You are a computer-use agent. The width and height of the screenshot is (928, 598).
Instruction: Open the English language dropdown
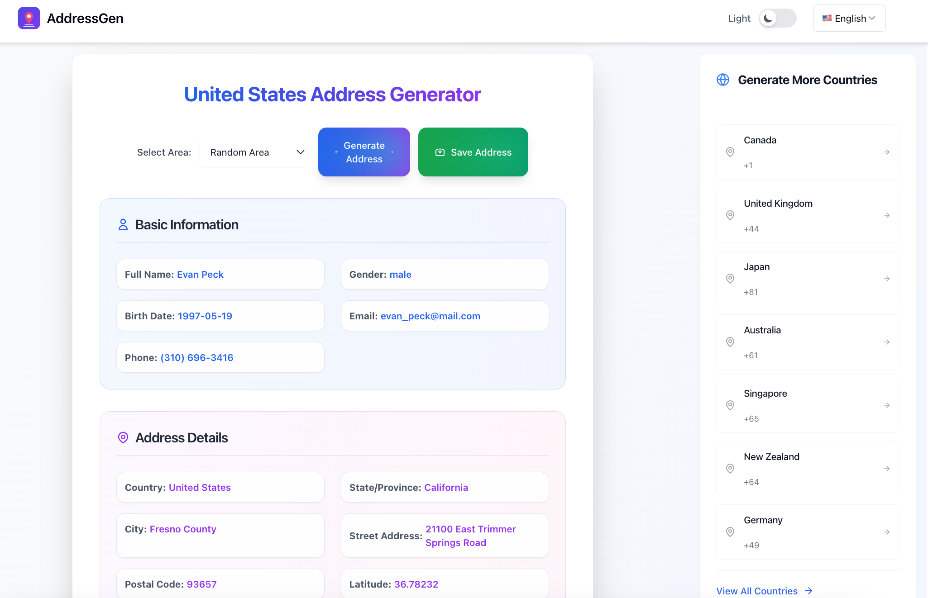pyautogui.click(x=849, y=18)
